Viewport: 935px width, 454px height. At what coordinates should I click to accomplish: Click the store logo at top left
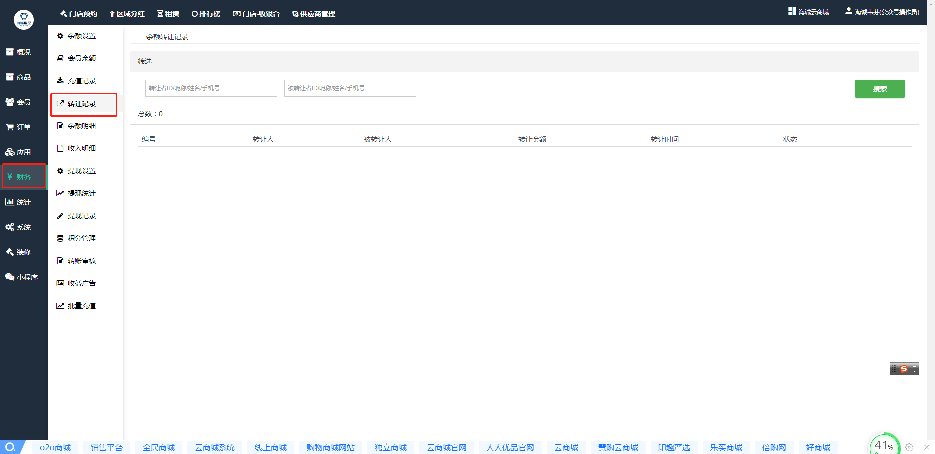click(23, 20)
